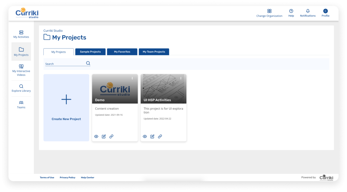
Task: Click 'Updated date: 2022-04-22' text
Action: pos(157,119)
